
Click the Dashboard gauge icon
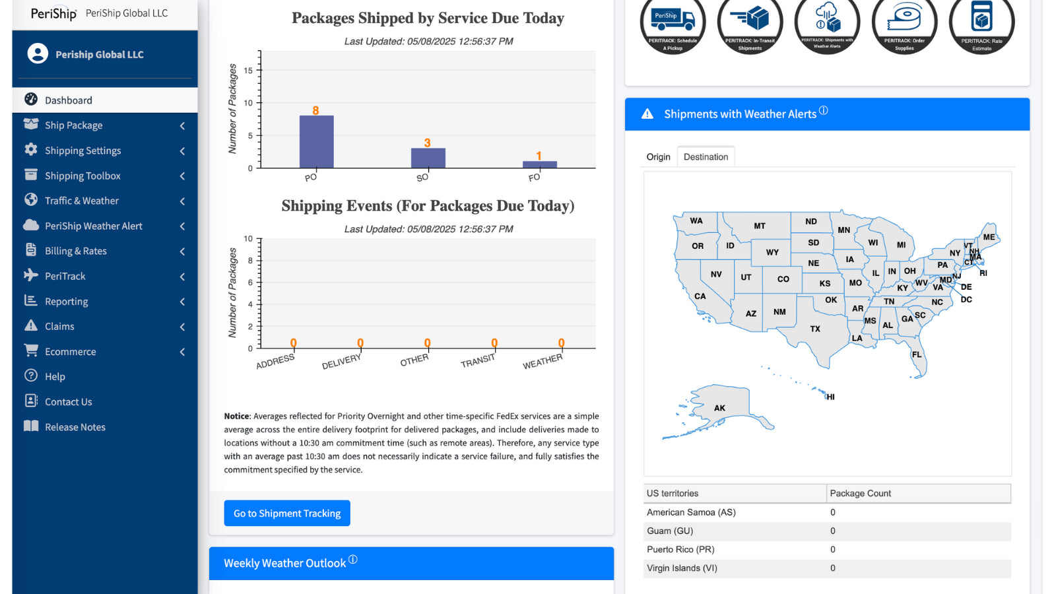pos(31,99)
